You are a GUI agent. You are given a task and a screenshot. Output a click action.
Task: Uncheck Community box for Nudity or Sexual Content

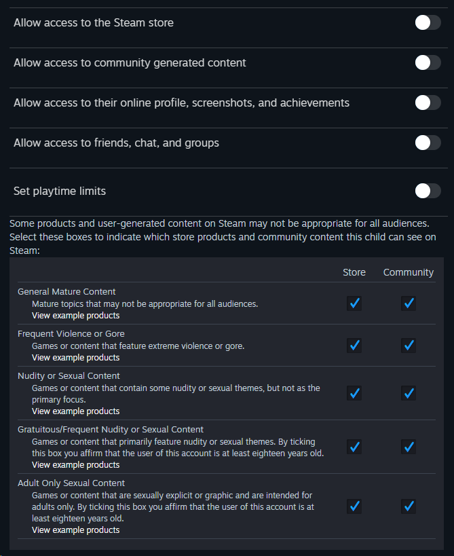coord(408,393)
